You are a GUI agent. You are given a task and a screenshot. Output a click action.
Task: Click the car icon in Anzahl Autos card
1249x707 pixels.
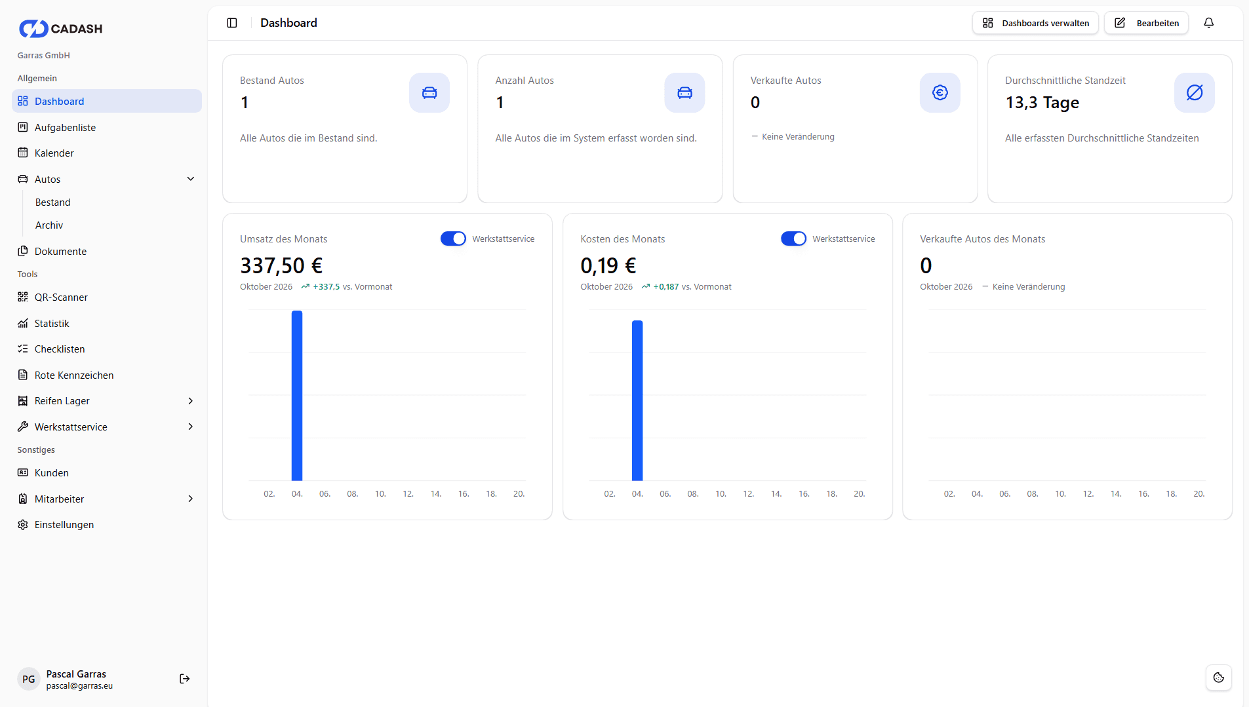point(684,93)
